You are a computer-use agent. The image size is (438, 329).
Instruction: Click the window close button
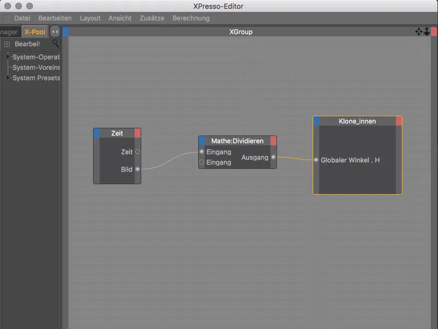pos(8,6)
